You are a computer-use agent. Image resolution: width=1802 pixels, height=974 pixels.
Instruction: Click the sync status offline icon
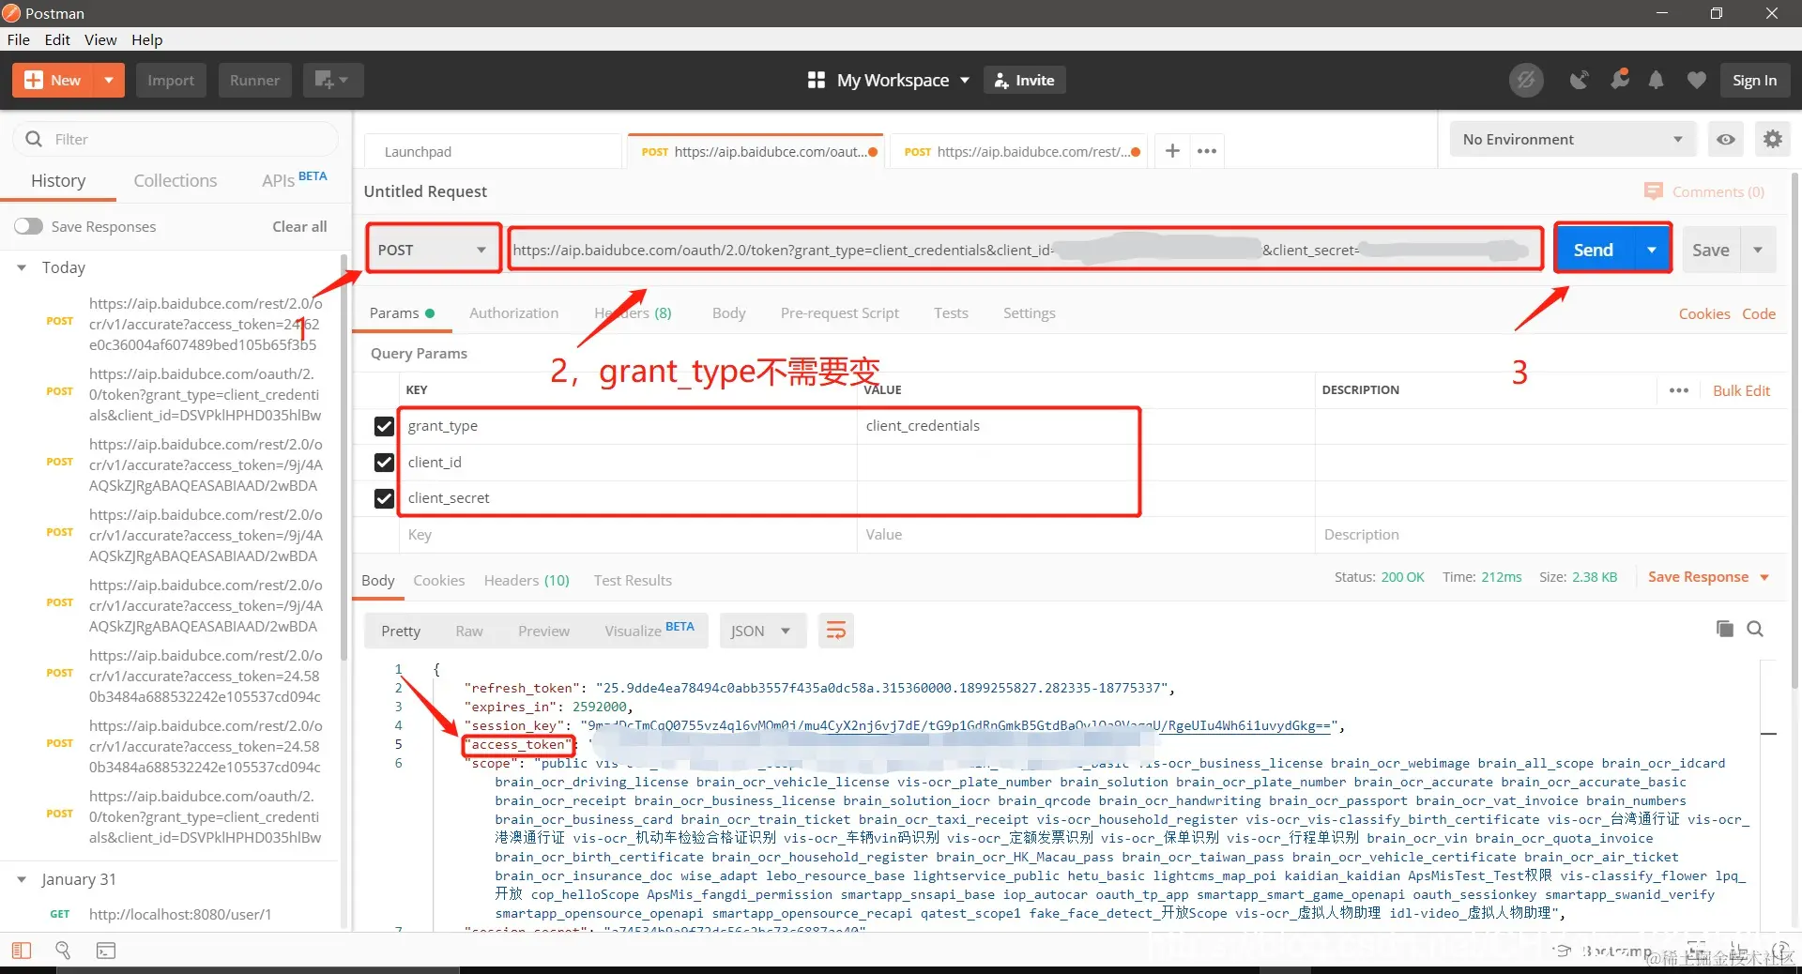pos(1526,80)
